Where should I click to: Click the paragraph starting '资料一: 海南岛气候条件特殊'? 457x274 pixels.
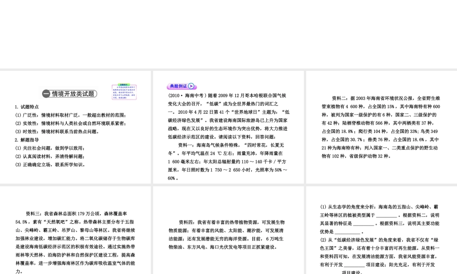[x=228, y=162]
